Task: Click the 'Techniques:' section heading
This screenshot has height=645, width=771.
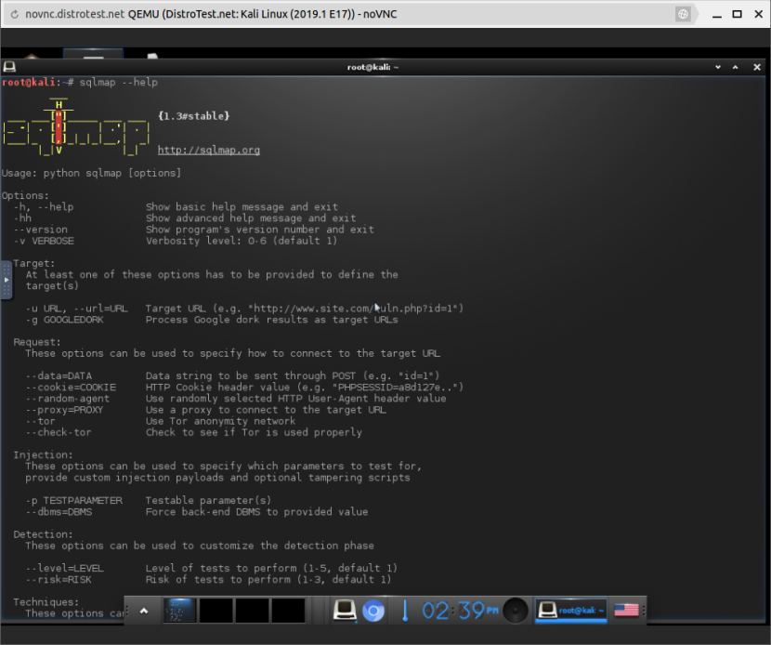Action: point(46,602)
